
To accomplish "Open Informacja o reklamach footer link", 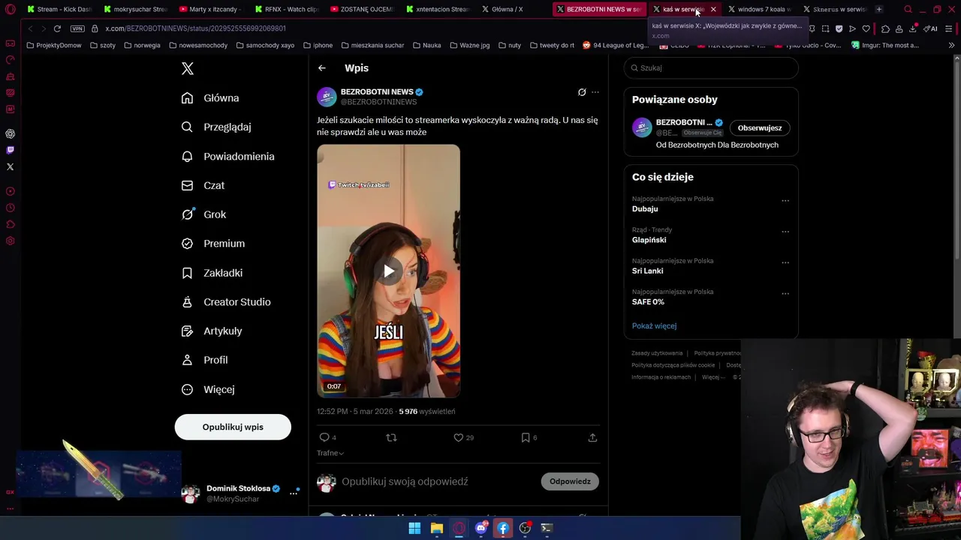I will pos(661,377).
